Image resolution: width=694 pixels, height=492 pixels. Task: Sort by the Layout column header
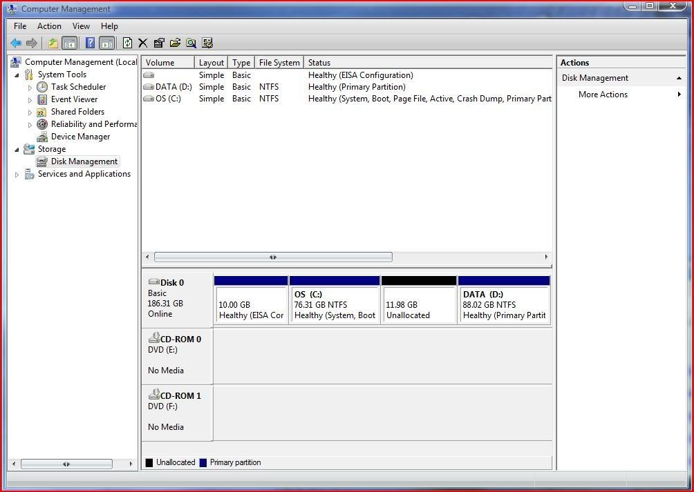[x=211, y=62]
